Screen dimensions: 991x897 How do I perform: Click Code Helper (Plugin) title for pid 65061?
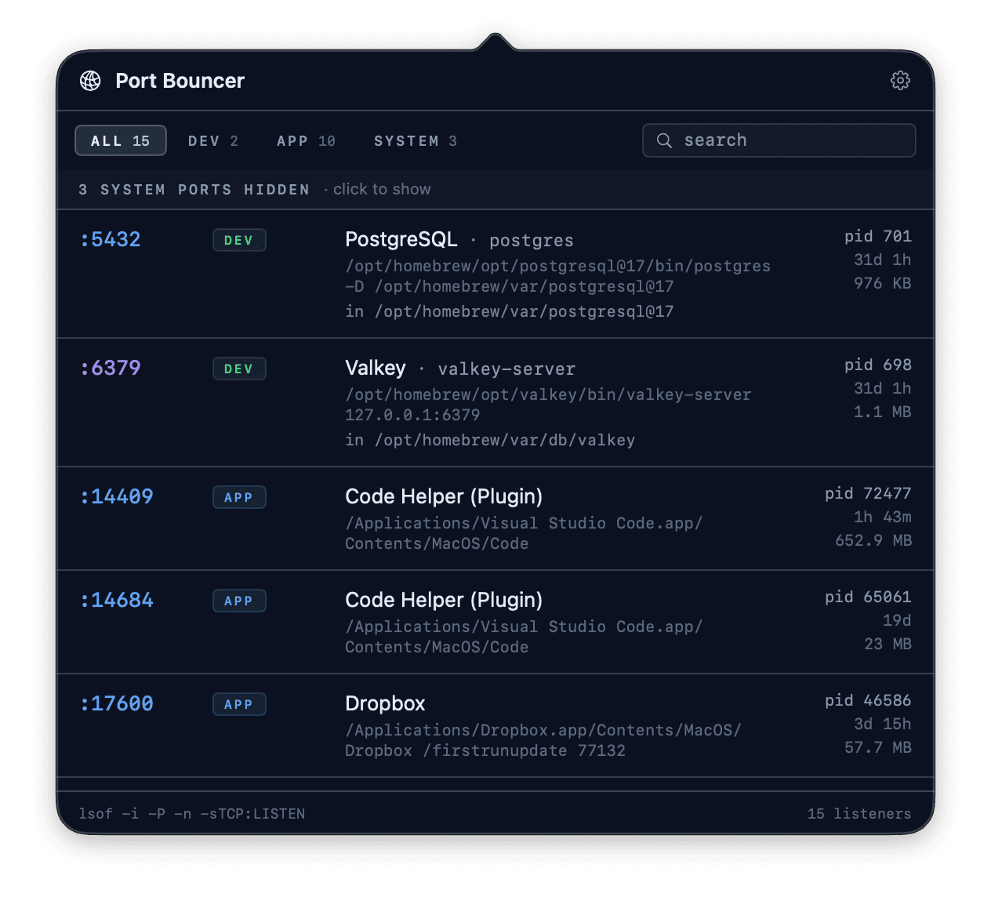point(444,601)
